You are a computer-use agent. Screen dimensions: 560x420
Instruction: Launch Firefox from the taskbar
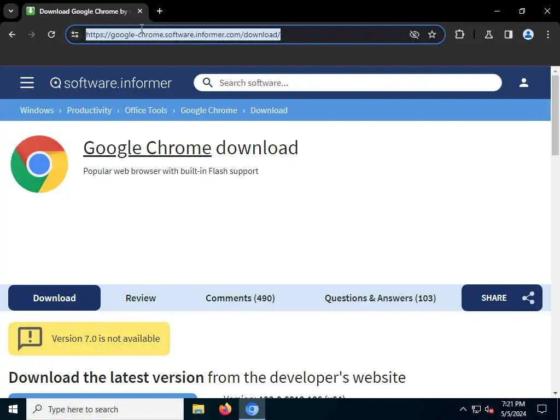(x=225, y=409)
